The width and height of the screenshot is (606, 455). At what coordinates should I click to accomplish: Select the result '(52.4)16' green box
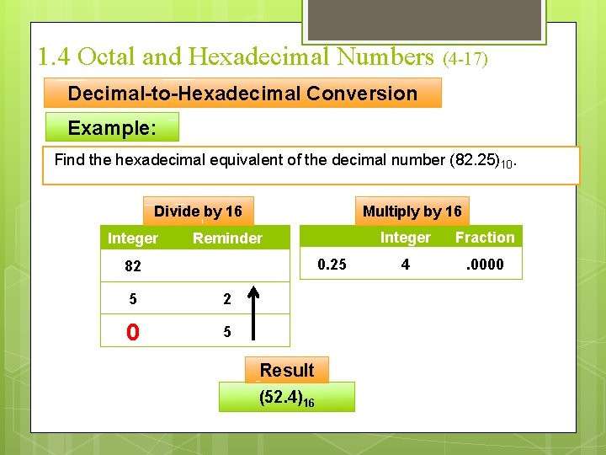click(x=287, y=397)
